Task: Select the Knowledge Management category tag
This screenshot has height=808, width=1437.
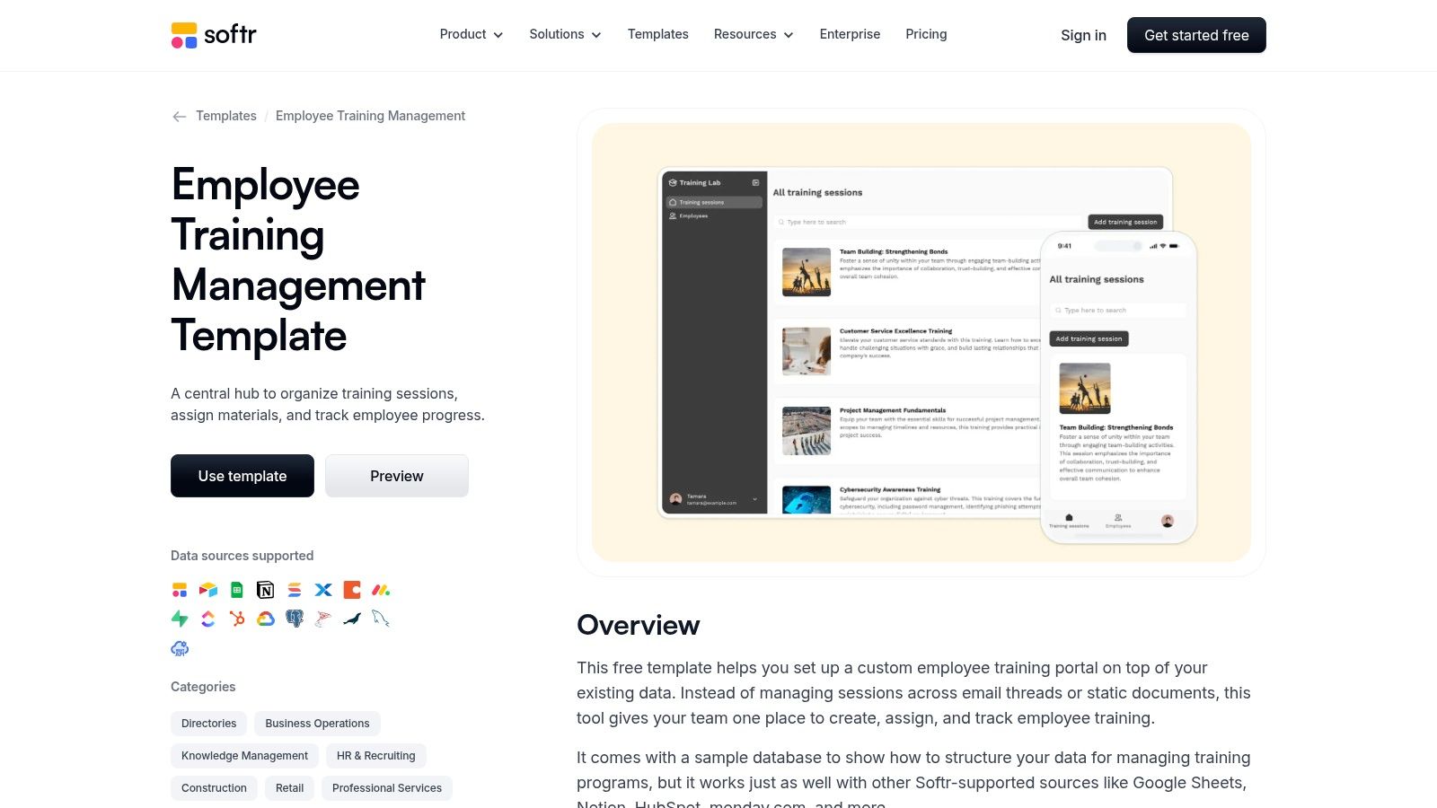Action: point(243,755)
